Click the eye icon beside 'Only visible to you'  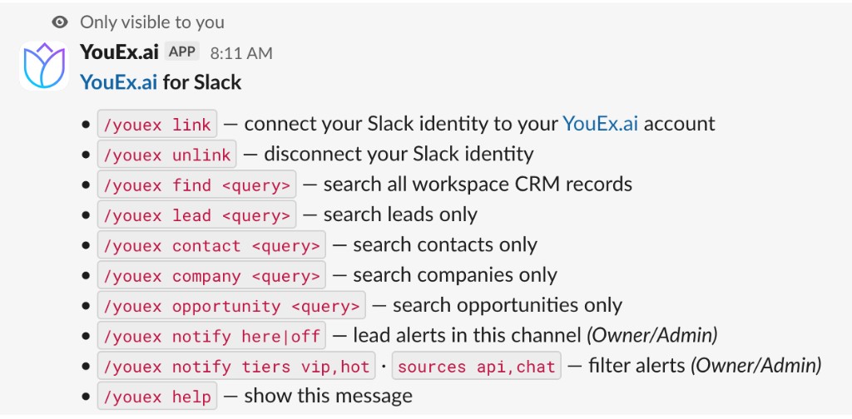pyautogui.click(x=60, y=22)
